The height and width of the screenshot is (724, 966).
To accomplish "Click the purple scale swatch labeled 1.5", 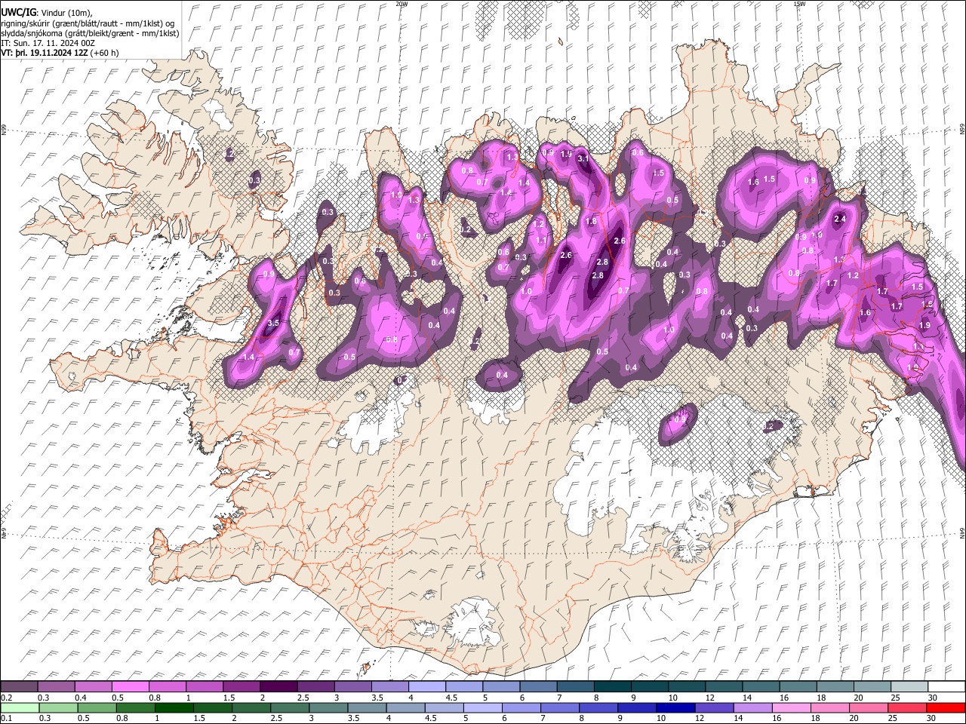I will click(241, 686).
